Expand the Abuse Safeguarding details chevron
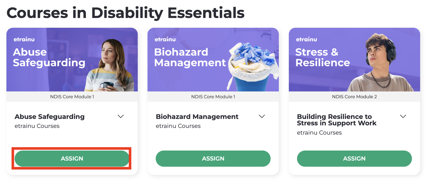The width and height of the screenshot is (434, 187). point(121,116)
